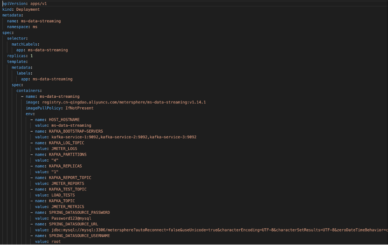The height and width of the screenshot is (245, 388).
Task: Click the HOST_HOSTNAME variable name
Action: tap(64, 120)
